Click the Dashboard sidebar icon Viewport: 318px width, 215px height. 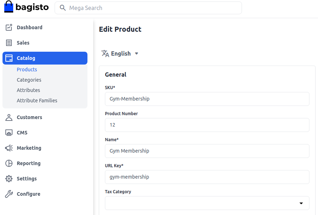point(9,27)
